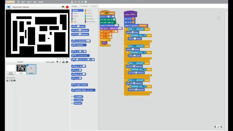Select the More Blocks category
Viewport: 233px width, 131px height.
click(91, 22)
